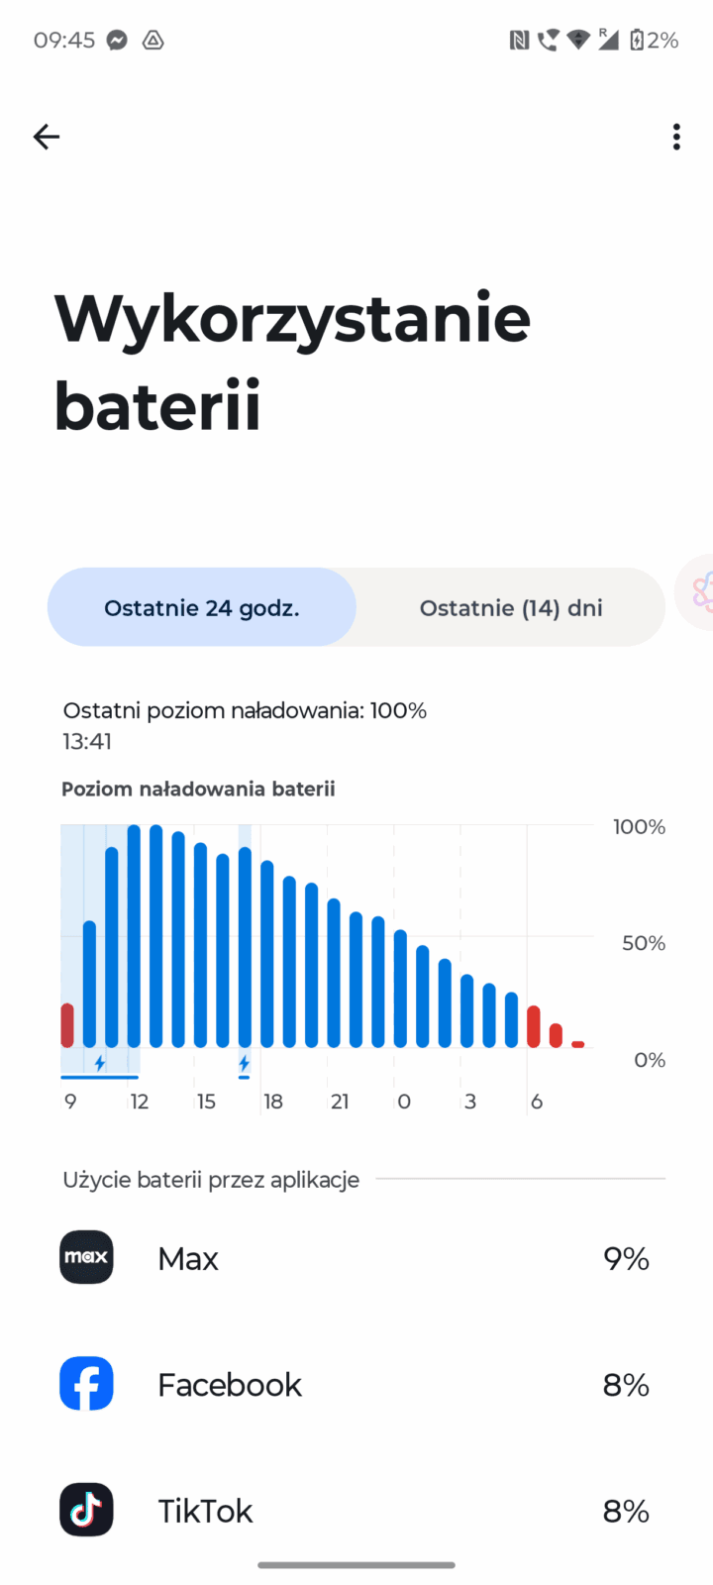Viewport: 713px width, 1585px height.
Task: Tap the bottom navigation gesture handle
Action: click(356, 1566)
